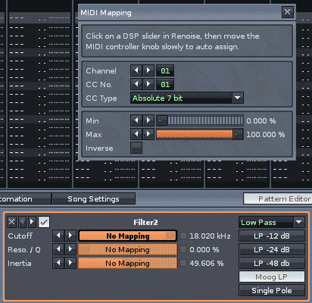The width and height of the screenshot is (312, 303).
Task: Decrease the Channel value with left arrow
Action: click(x=136, y=70)
